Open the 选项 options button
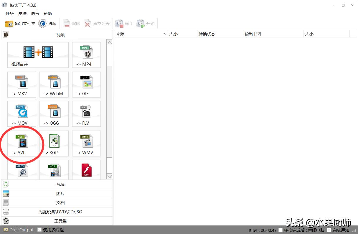The width and height of the screenshot is (358, 234). click(48, 24)
